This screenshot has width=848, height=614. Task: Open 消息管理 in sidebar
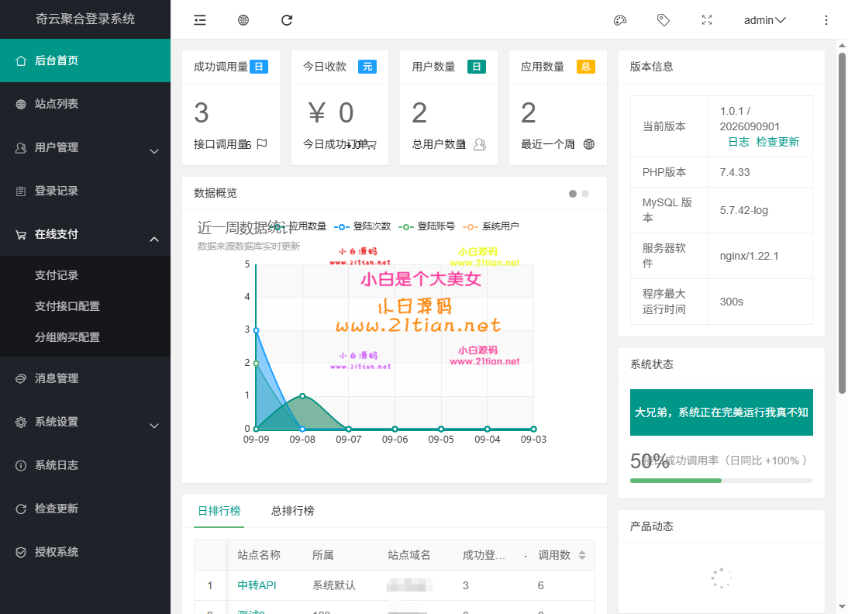(85, 378)
